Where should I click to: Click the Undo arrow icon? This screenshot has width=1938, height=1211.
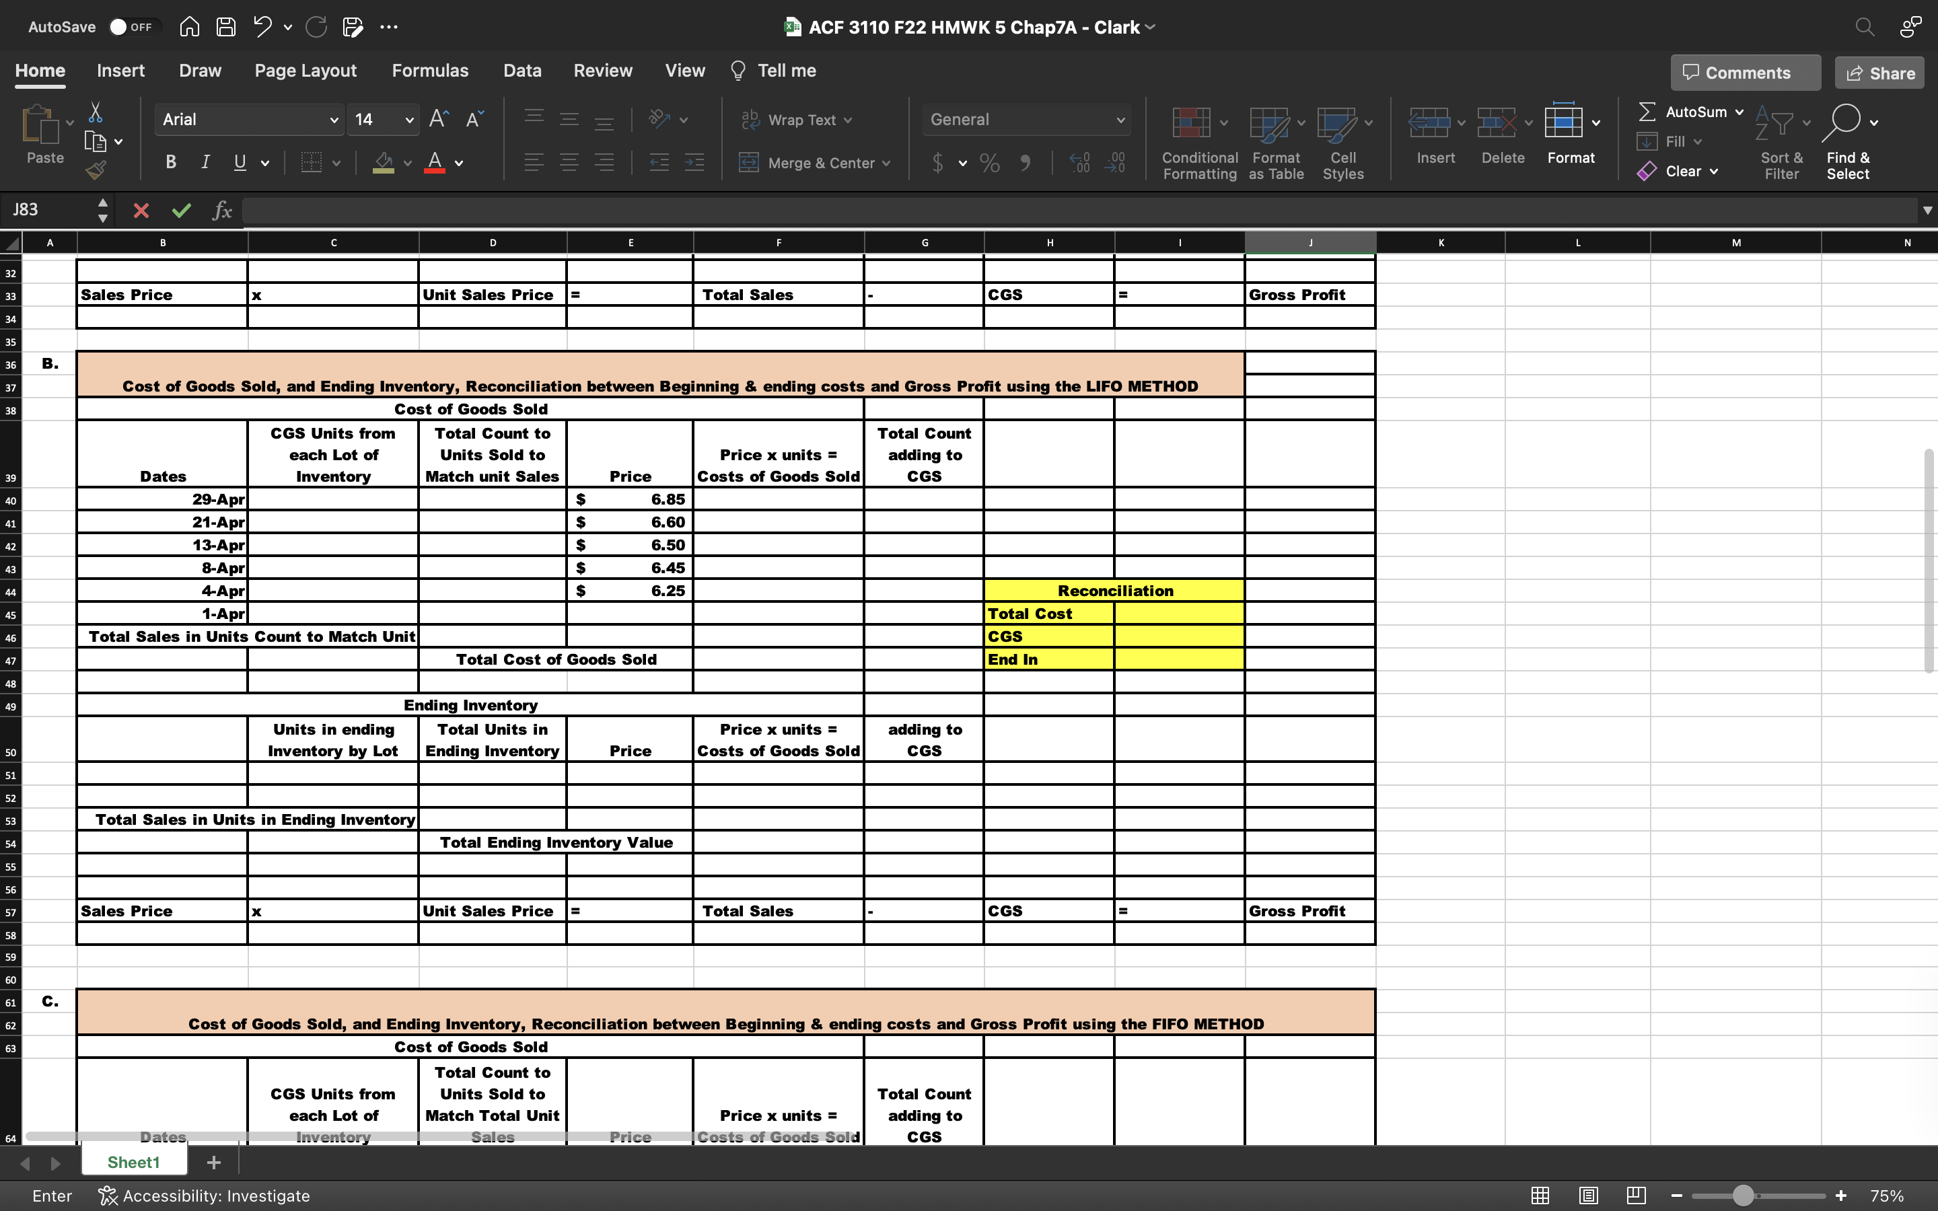pyautogui.click(x=262, y=26)
